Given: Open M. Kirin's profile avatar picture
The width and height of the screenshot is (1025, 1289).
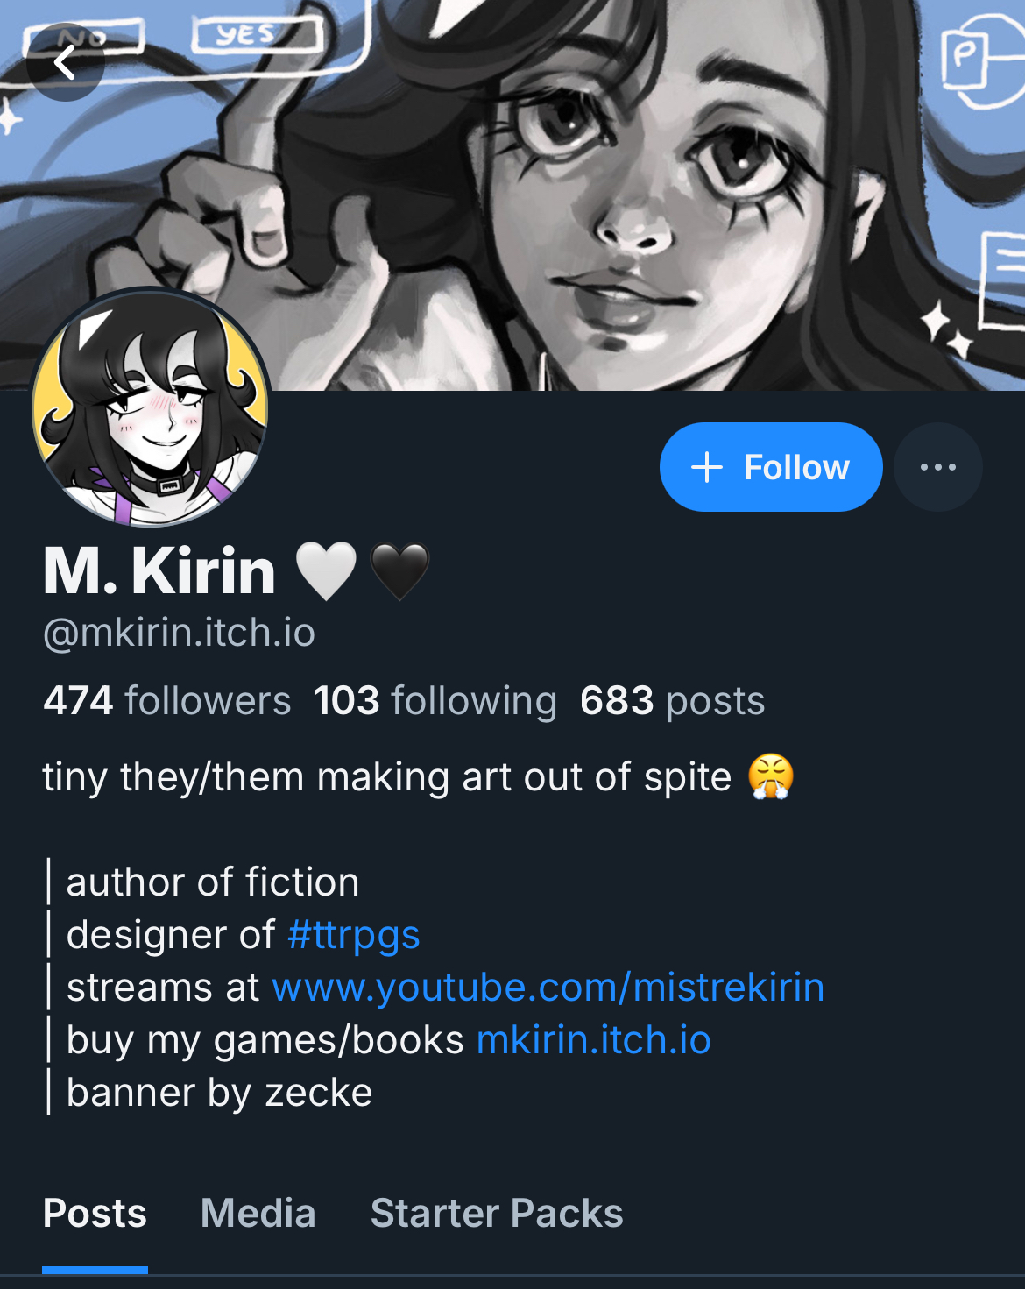Looking at the screenshot, I should pyautogui.click(x=150, y=407).
